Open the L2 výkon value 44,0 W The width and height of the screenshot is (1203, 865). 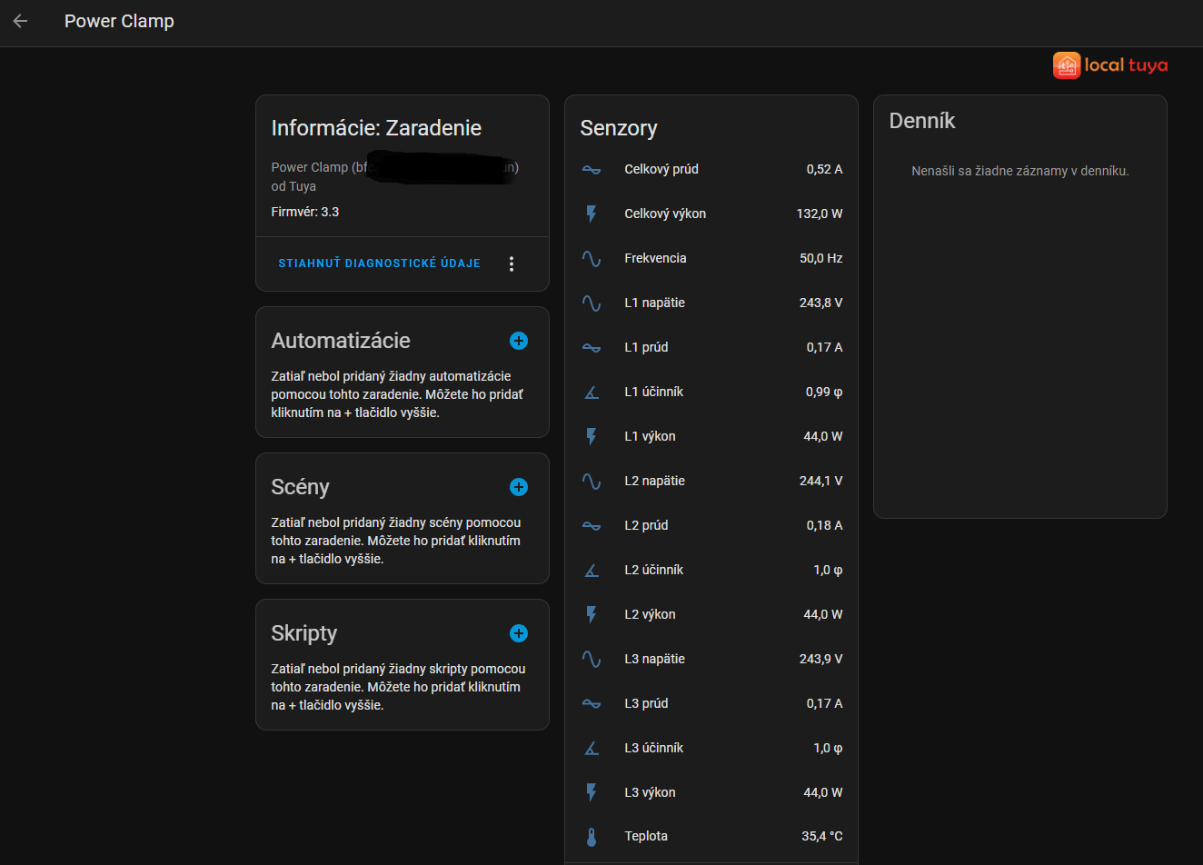(x=822, y=614)
